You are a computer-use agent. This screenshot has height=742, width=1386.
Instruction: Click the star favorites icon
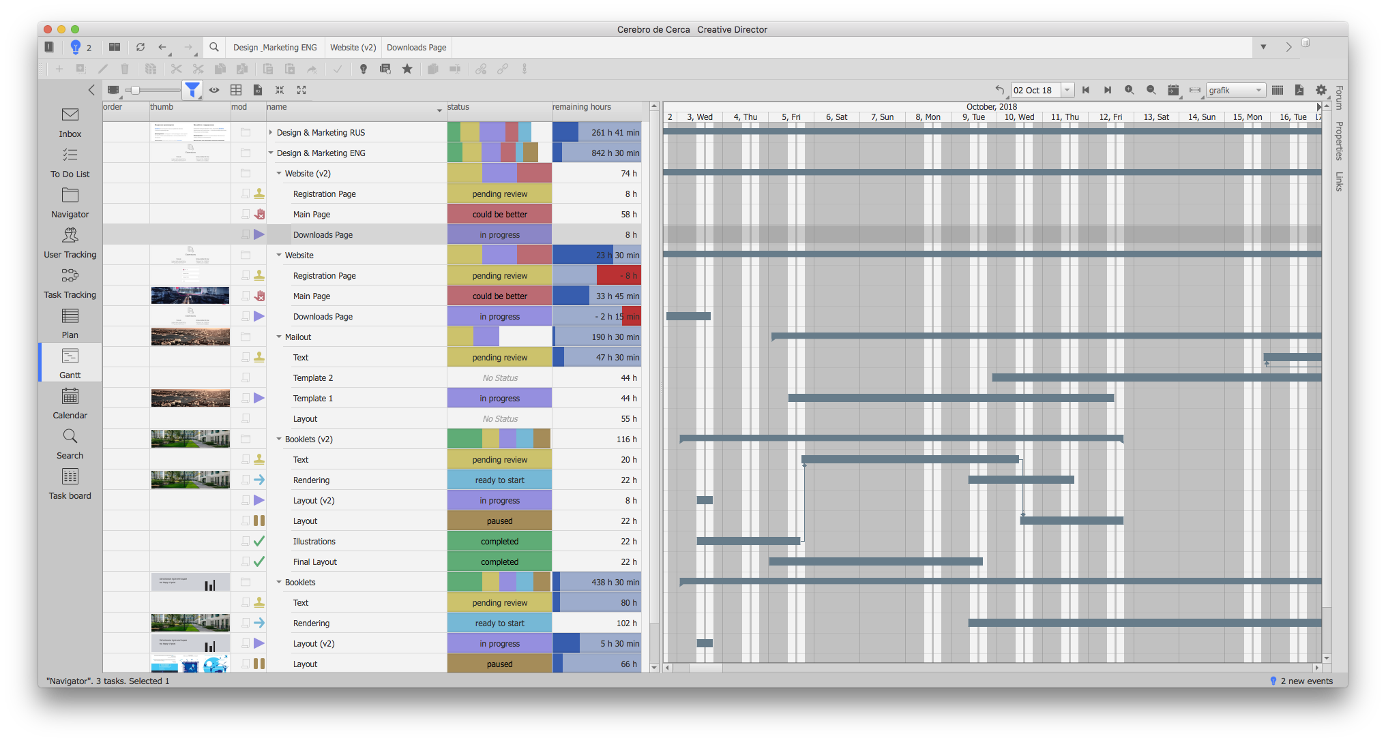[x=407, y=69]
